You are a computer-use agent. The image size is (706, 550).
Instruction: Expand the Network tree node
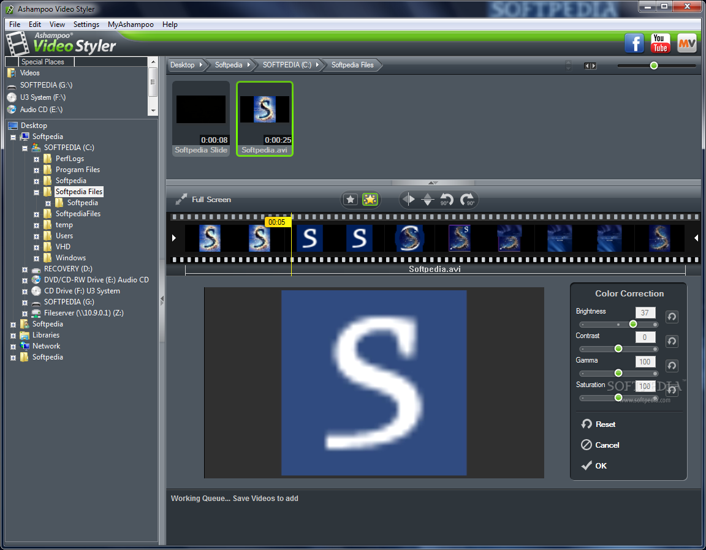[13, 347]
